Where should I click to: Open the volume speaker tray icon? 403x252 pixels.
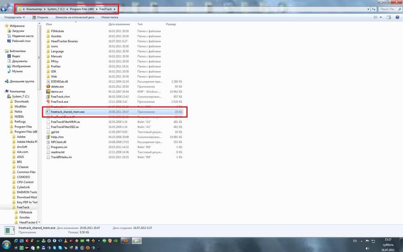[367, 248]
